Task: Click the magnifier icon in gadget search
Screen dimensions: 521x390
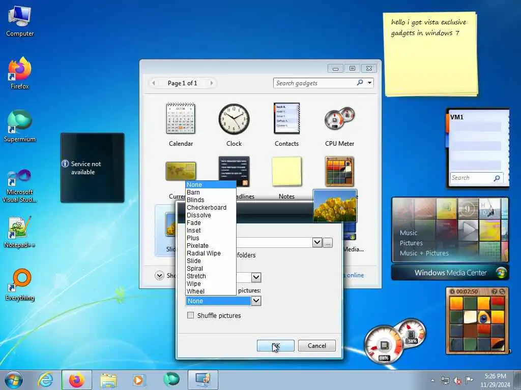Action: click(x=360, y=83)
